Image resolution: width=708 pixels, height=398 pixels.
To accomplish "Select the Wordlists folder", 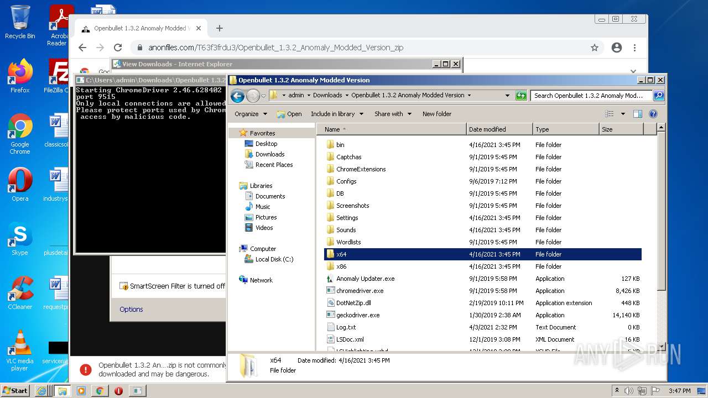I will click(348, 242).
